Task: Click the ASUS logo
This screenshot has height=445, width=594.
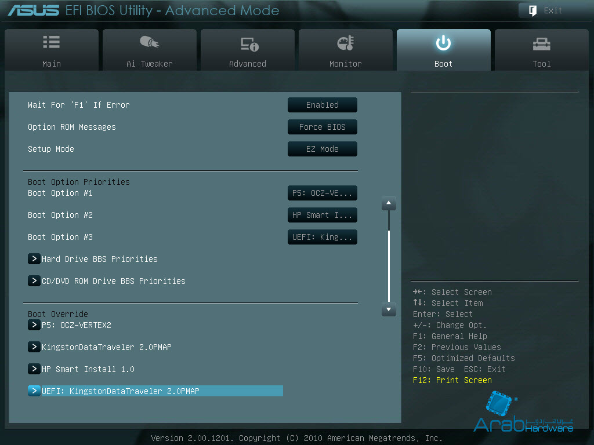Action: coord(33,10)
